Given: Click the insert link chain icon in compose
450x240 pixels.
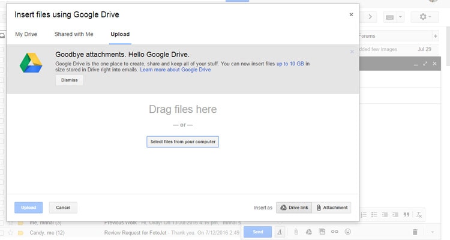Looking at the screenshot, I should (335, 232).
